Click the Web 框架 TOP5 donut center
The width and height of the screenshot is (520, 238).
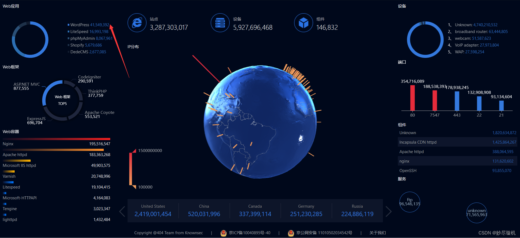click(63, 100)
